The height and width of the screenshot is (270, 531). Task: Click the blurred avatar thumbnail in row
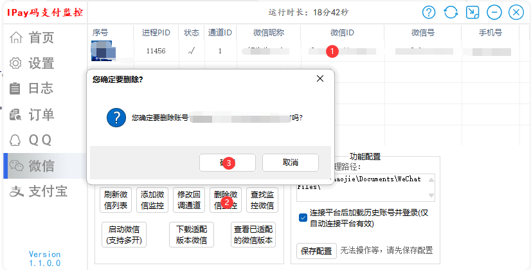coord(103,51)
